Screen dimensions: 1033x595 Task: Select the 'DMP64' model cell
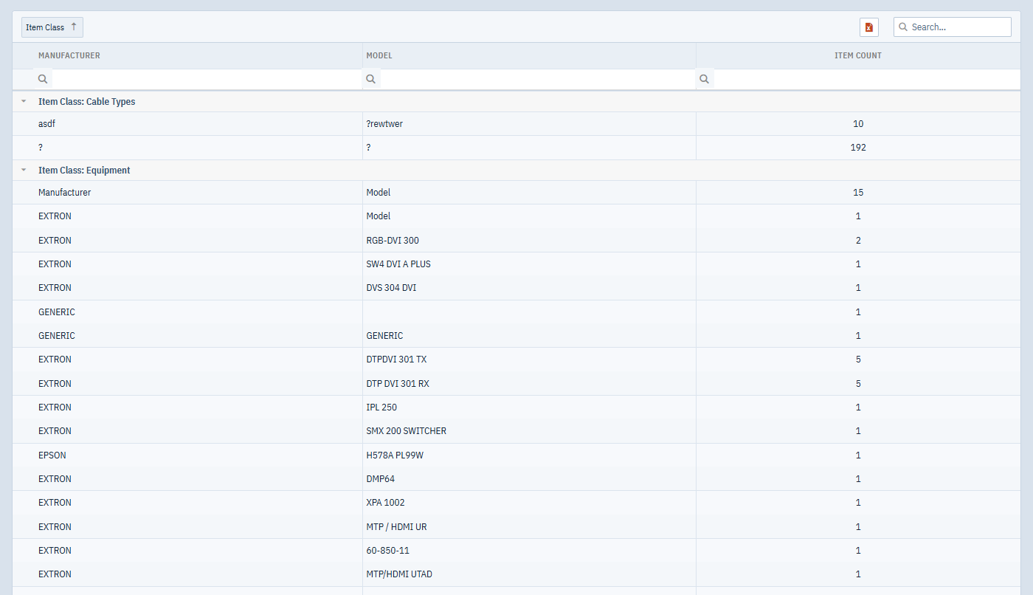click(x=529, y=479)
